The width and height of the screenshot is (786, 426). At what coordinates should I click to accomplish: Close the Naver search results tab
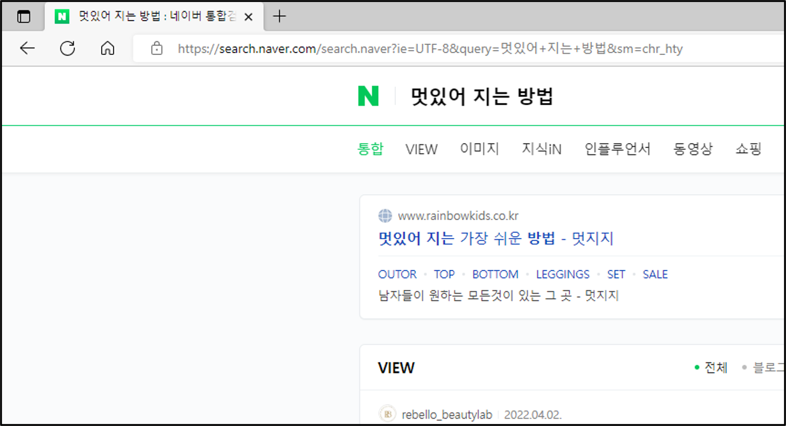pyautogui.click(x=248, y=17)
